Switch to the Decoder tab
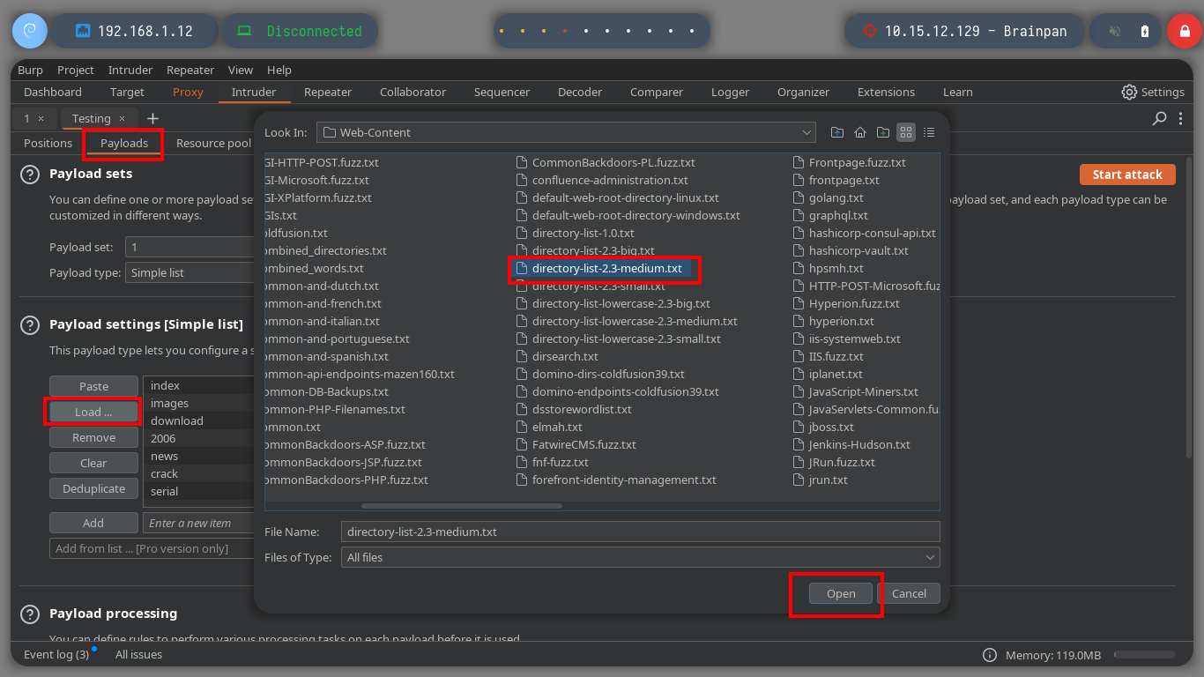1204x677 pixels. (580, 92)
